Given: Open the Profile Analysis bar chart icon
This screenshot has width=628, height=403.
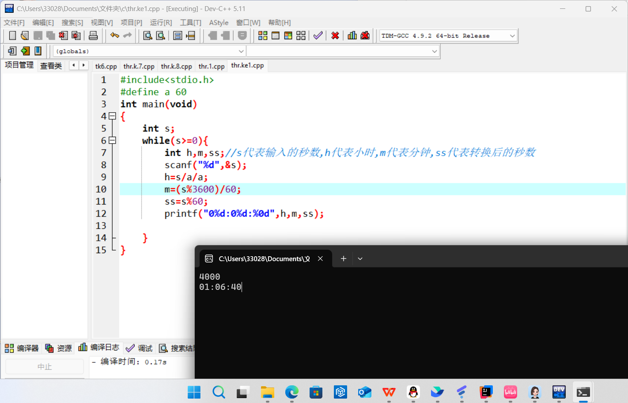Looking at the screenshot, I should coord(352,36).
